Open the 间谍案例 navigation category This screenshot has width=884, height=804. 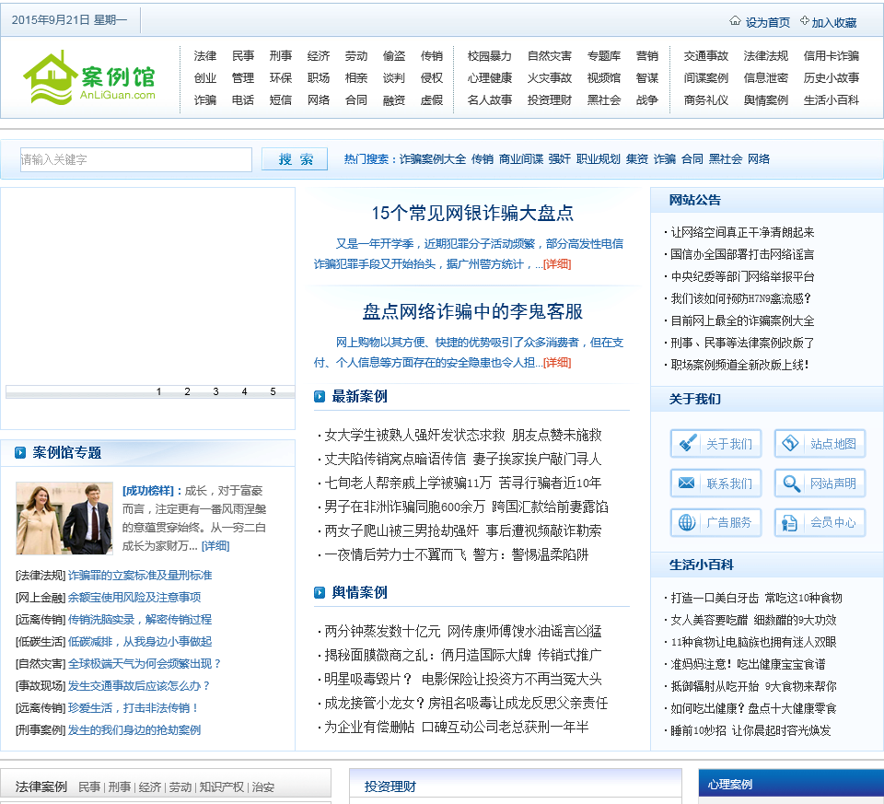tap(706, 77)
